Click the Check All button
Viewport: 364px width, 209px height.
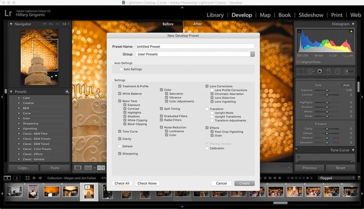tap(122, 183)
